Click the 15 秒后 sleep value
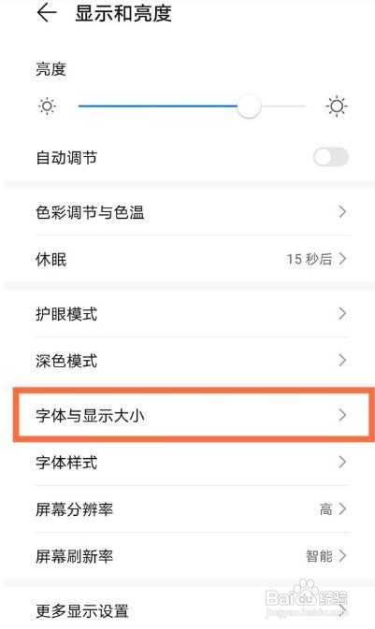 click(x=310, y=259)
